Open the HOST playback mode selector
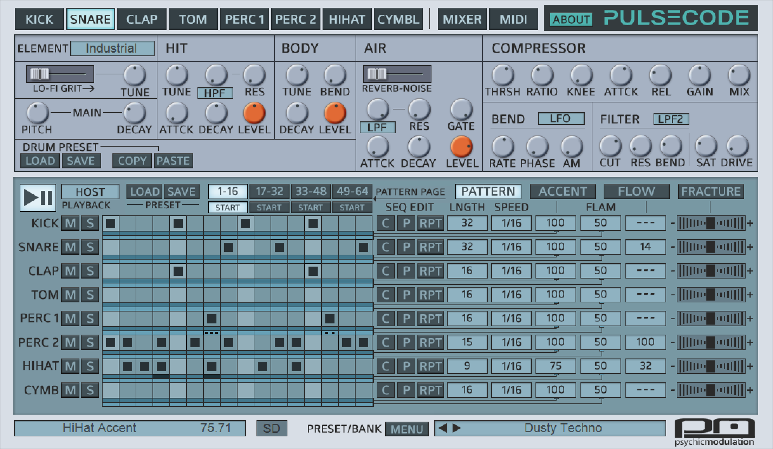This screenshot has height=449, width=773. tap(90, 192)
